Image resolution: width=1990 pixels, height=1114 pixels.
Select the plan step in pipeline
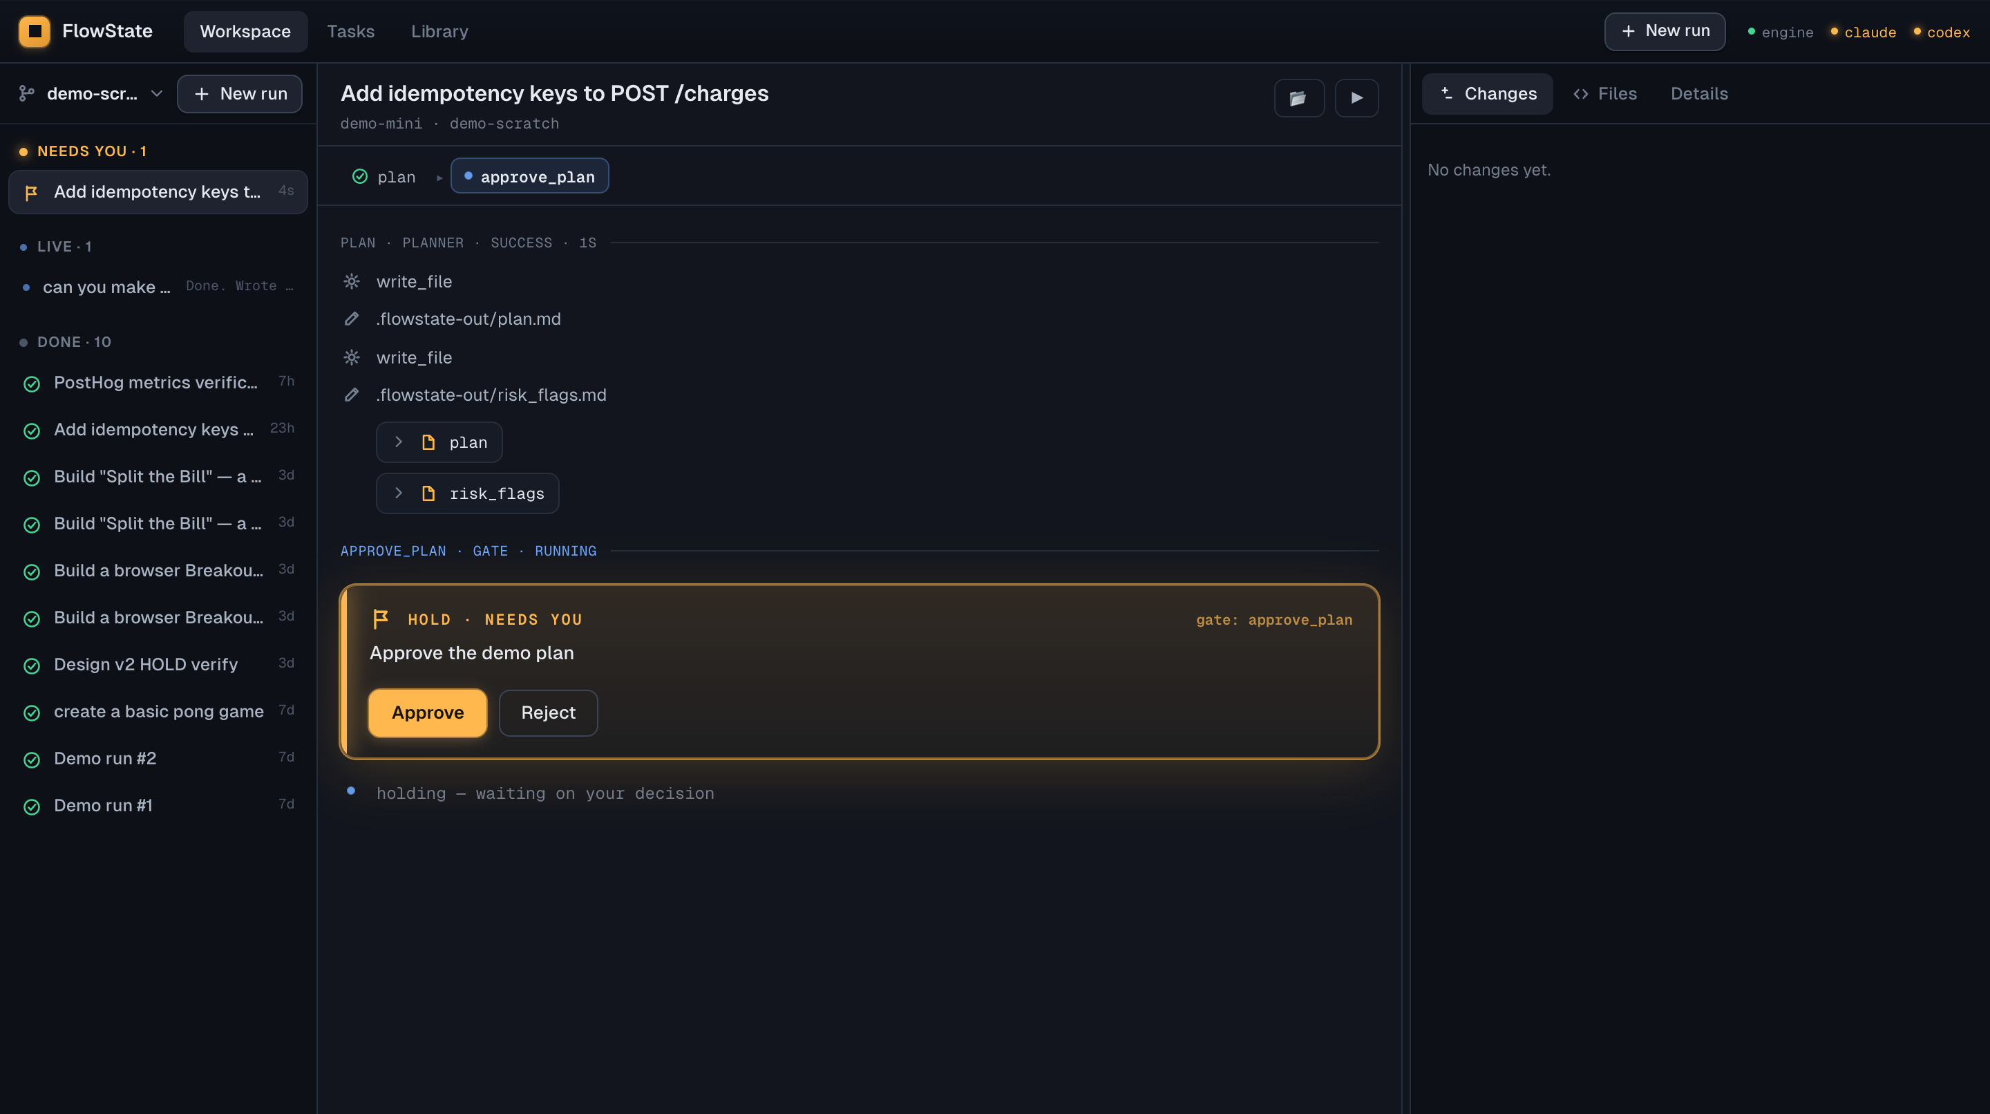coord(384,176)
